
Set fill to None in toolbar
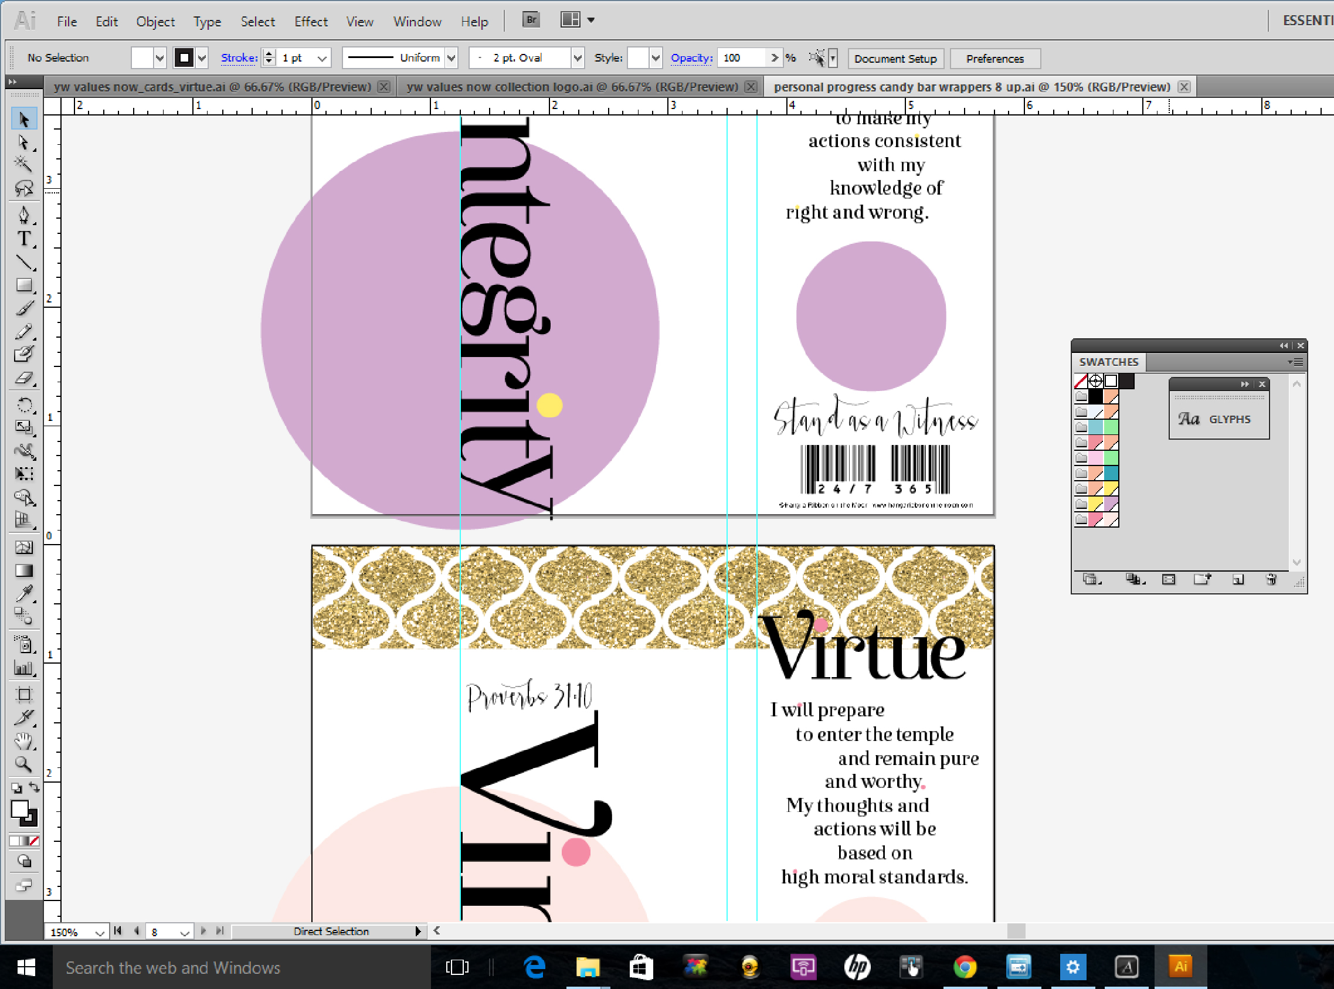35,841
